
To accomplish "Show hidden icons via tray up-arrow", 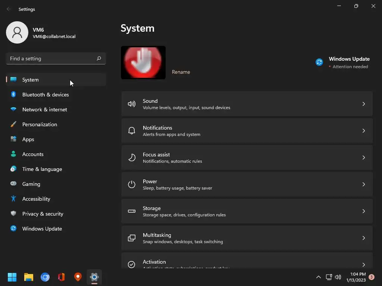I will pyautogui.click(x=319, y=277).
